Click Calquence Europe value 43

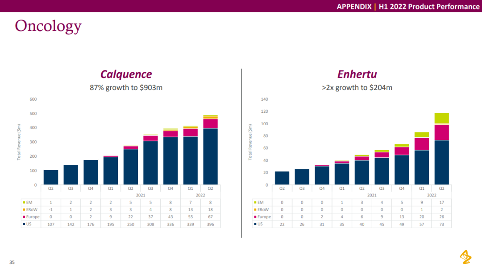tap(170, 217)
